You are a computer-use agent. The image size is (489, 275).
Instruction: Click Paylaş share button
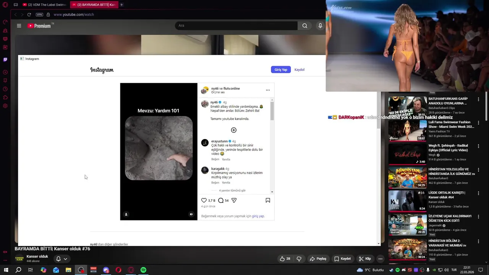pyautogui.click(x=318, y=259)
